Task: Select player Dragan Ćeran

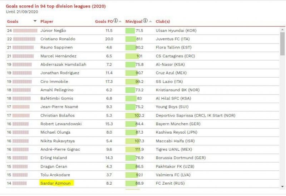Action: coord(54,166)
